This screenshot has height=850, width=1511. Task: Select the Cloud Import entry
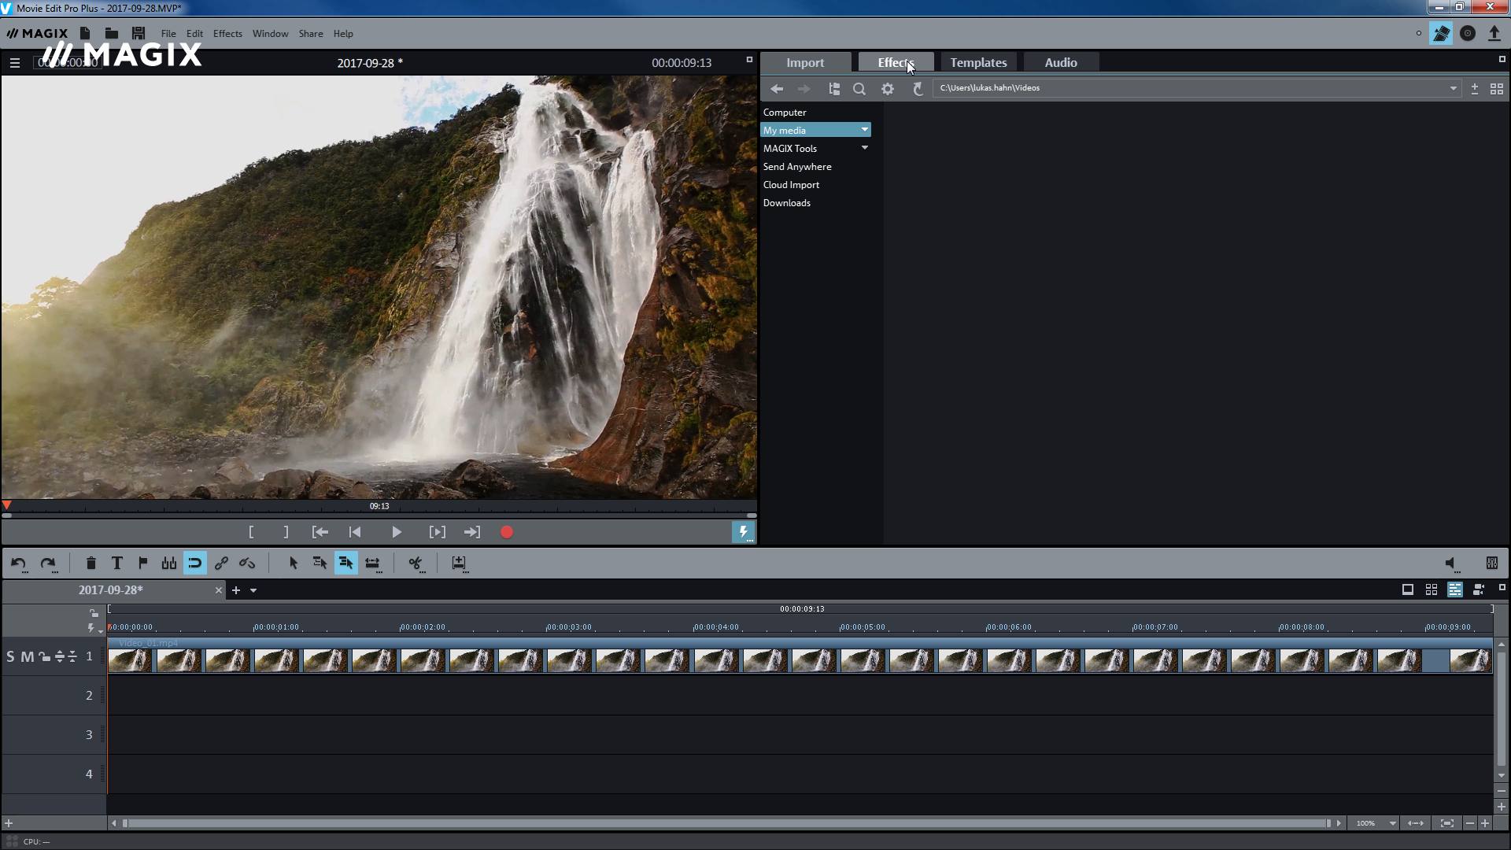(x=791, y=184)
